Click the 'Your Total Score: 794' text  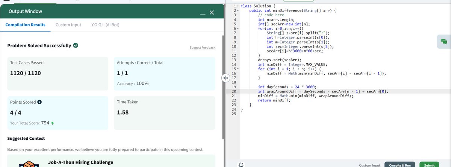pos(30,123)
